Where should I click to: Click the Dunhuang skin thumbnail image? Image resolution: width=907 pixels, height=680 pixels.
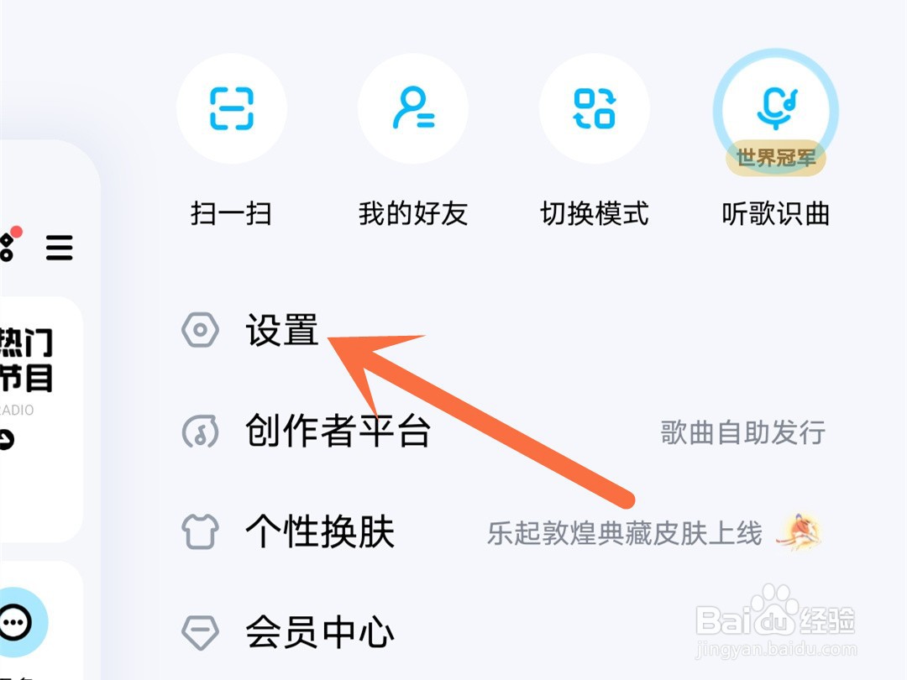pos(799,531)
